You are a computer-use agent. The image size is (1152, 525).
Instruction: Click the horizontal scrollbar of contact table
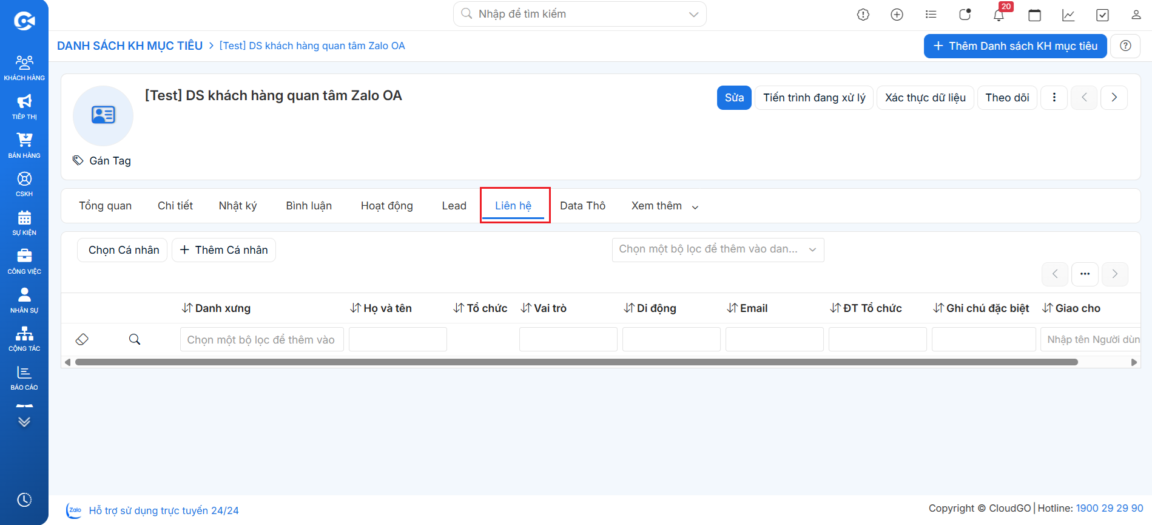tap(576, 362)
